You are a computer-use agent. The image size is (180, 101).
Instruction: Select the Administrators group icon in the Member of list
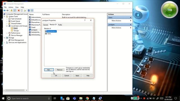46,31
